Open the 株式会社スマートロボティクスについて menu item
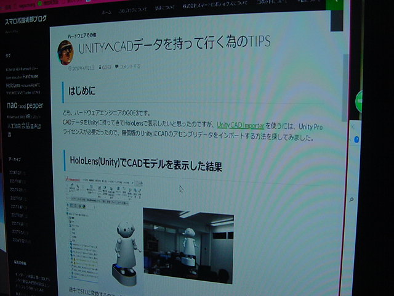This screenshot has width=394, height=296. pos(215,5)
